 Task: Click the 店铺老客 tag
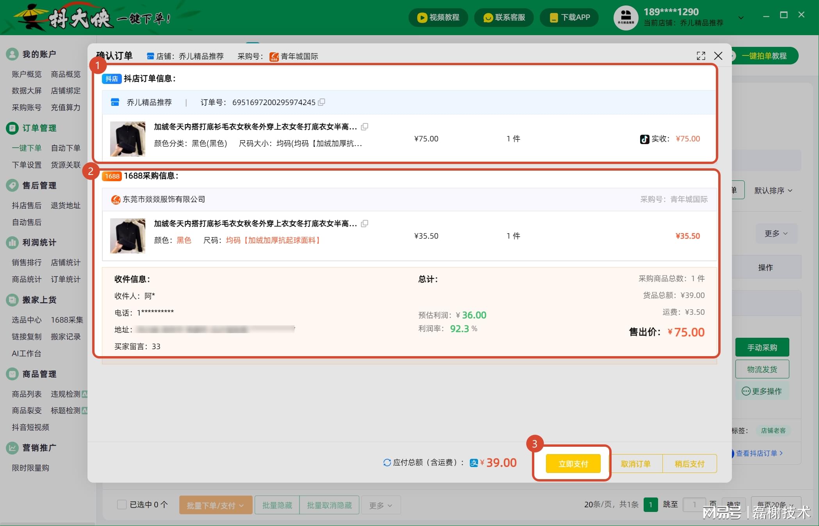click(773, 430)
